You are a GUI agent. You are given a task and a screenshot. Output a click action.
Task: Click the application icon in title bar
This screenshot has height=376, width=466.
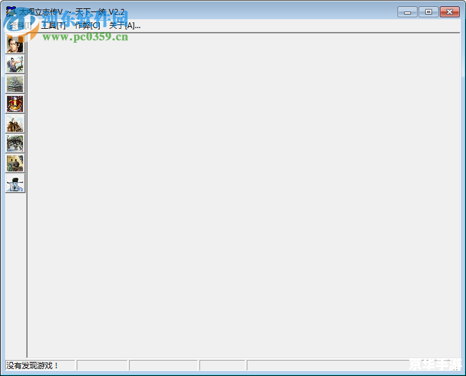pyautogui.click(x=12, y=12)
